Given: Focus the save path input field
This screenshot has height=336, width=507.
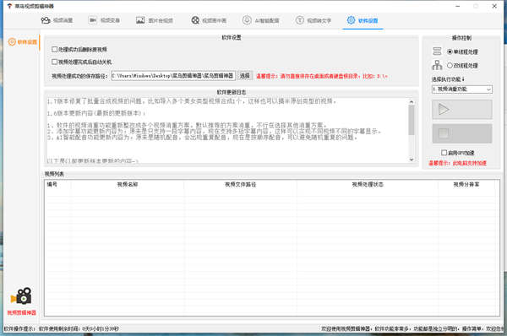Looking at the screenshot, I should tap(173, 76).
